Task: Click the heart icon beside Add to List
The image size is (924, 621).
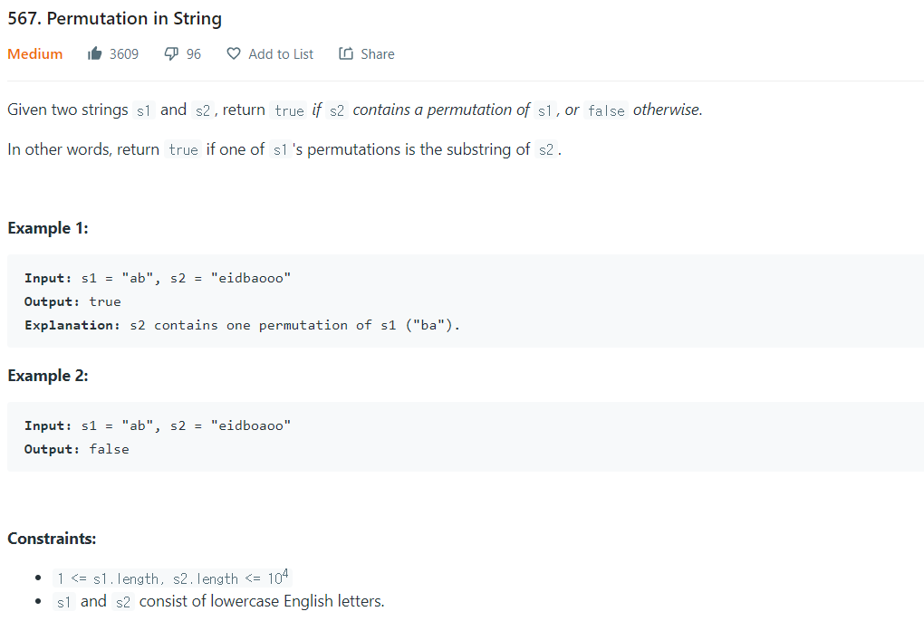Action: 234,53
